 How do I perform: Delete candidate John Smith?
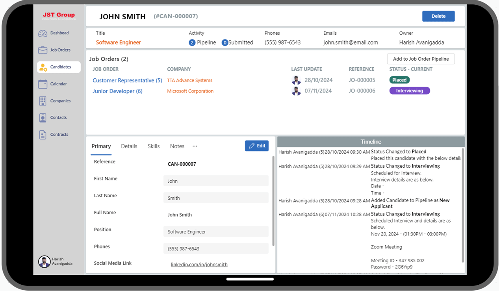click(x=438, y=16)
